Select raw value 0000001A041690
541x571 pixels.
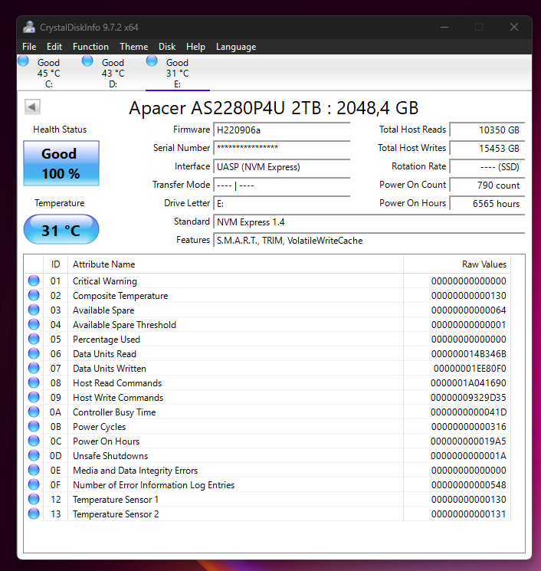[468, 383]
